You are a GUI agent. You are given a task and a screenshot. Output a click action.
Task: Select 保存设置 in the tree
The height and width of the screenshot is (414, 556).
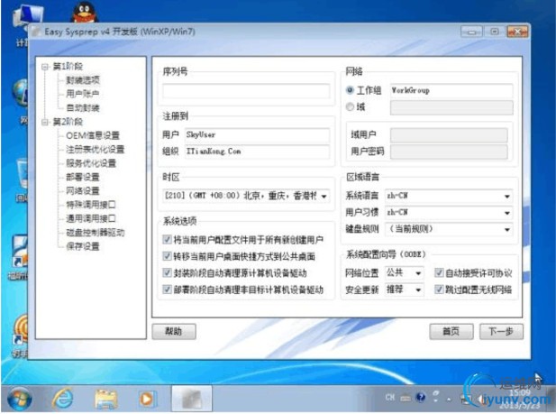pos(83,246)
